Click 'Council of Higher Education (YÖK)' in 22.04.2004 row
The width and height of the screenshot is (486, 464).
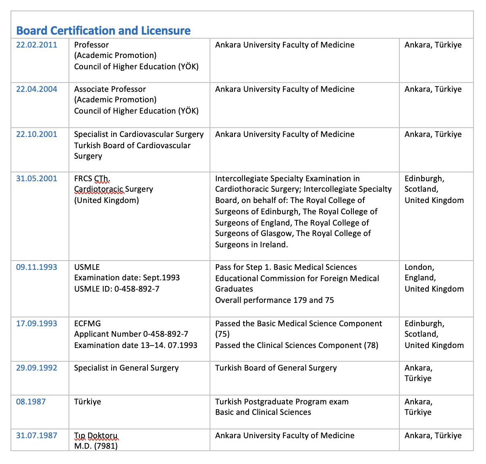point(136,111)
